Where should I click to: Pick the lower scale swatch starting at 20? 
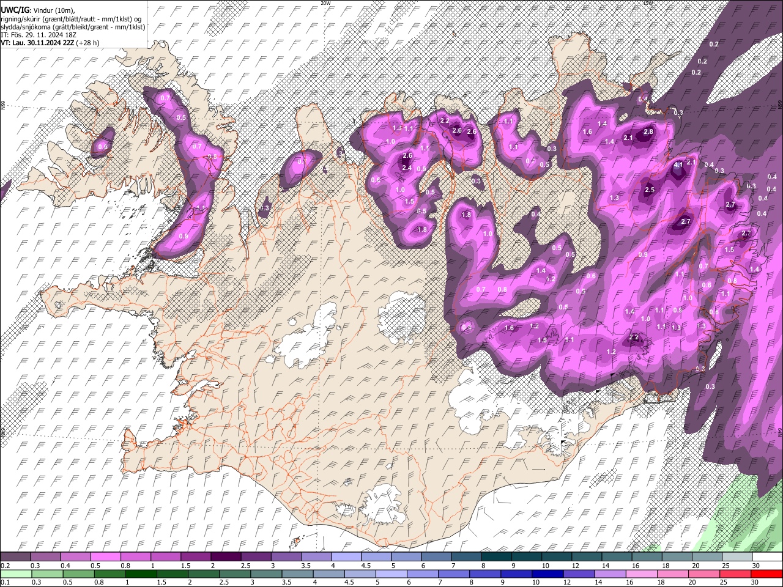(x=703, y=574)
